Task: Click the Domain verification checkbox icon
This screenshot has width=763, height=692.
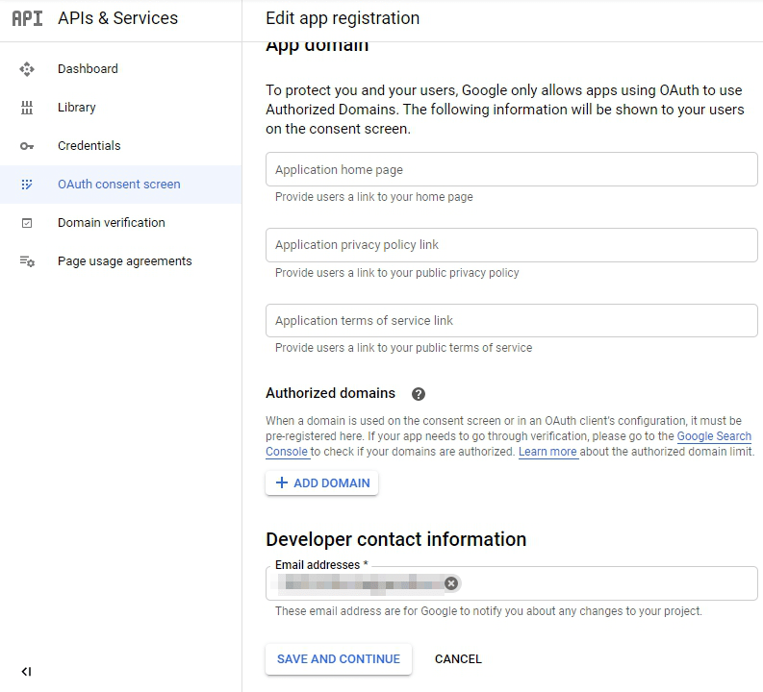Action: click(x=27, y=223)
